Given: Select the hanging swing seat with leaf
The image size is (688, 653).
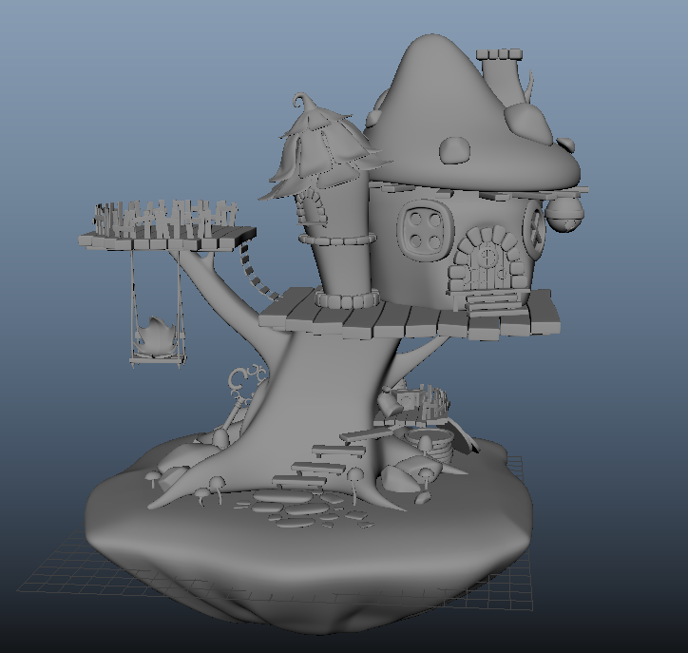Looking at the screenshot, I should (x=158, y=343).
